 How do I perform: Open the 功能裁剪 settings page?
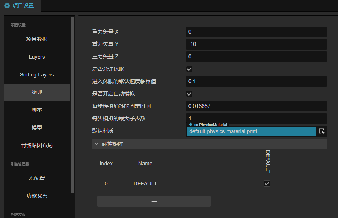[x=37, y=196]
